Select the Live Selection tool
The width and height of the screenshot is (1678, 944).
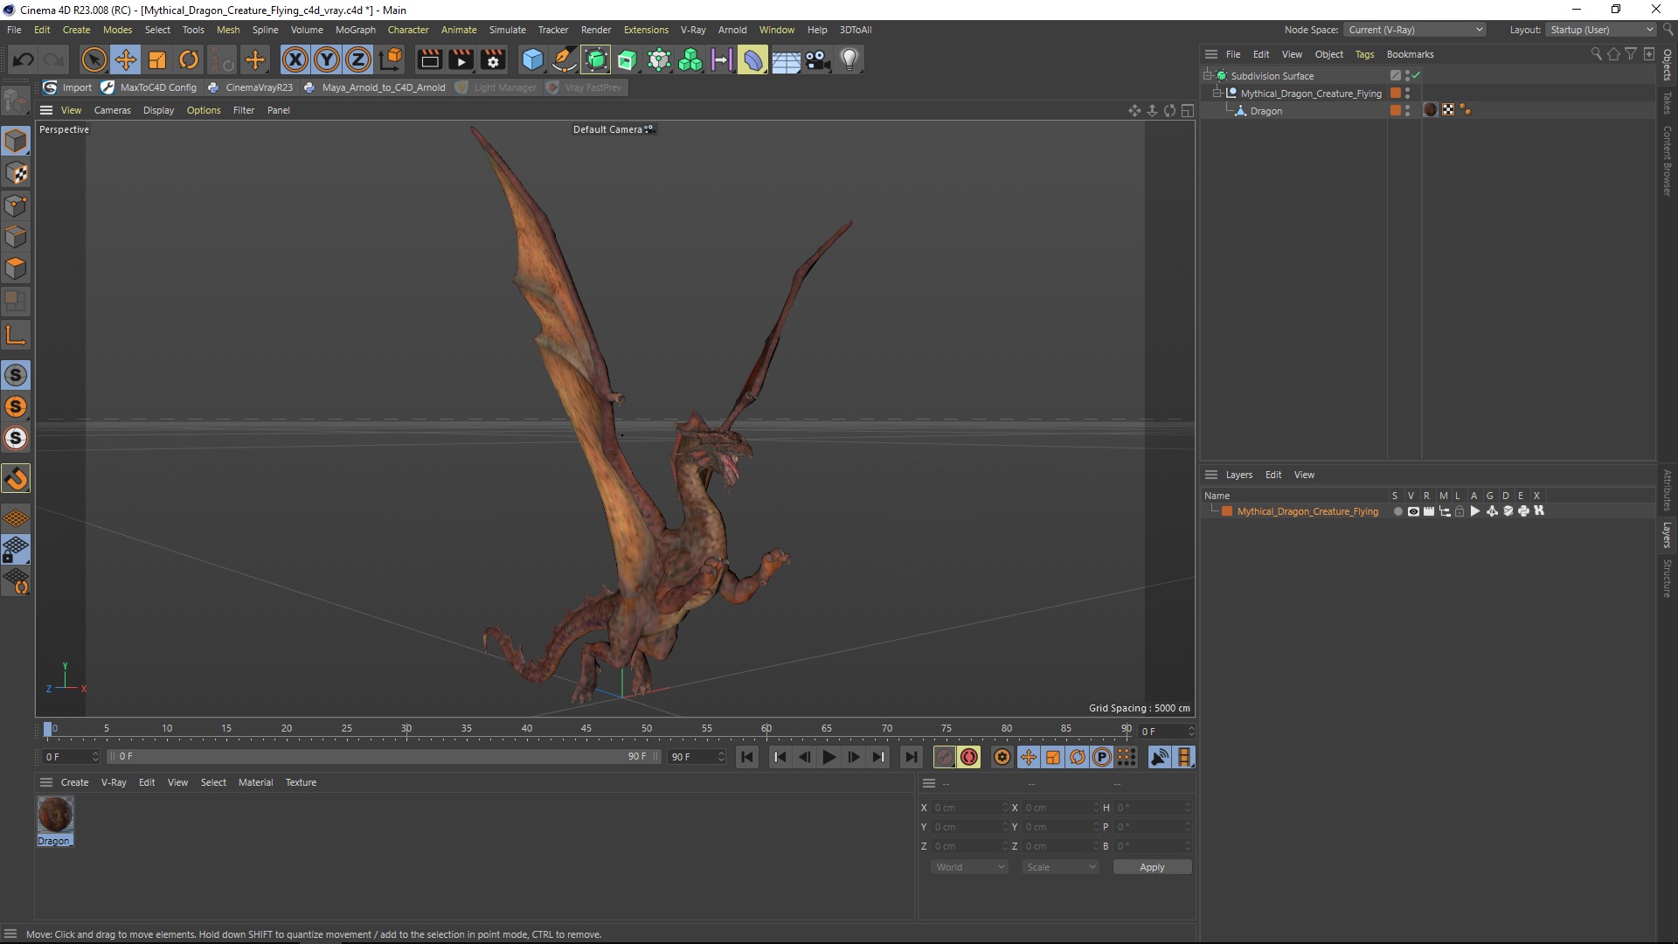pos(94,59)
